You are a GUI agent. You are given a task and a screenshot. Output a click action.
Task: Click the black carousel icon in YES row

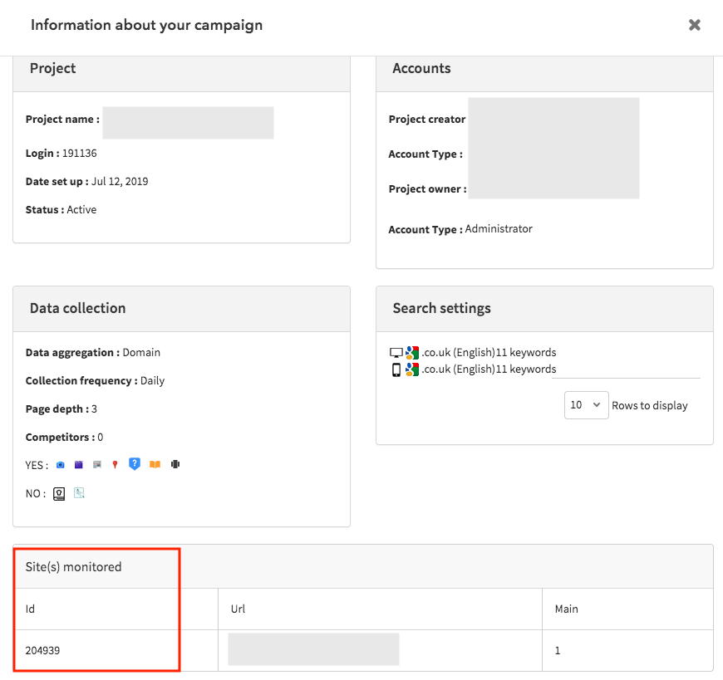[175, 464]
